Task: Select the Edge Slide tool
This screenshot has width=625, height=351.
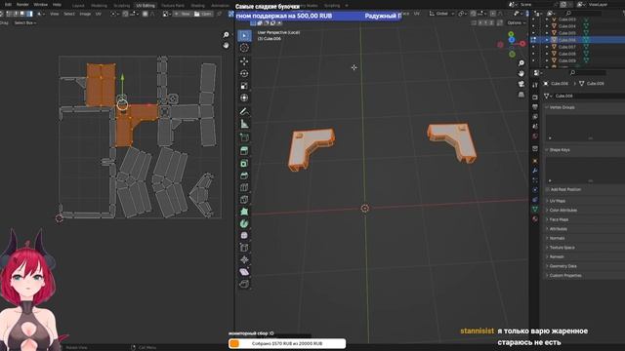Action: coord(244,248)
